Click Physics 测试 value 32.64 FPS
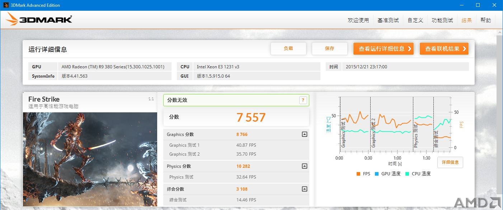Viewport: 503px width, 210px height. tap(246, 177)
